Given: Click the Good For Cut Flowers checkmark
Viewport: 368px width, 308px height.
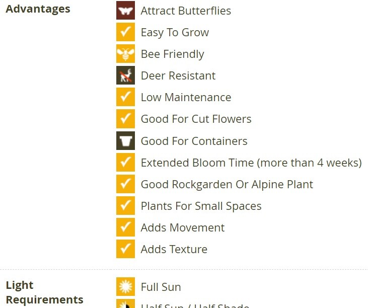Looking at the screenshot, I should (125, 119).
